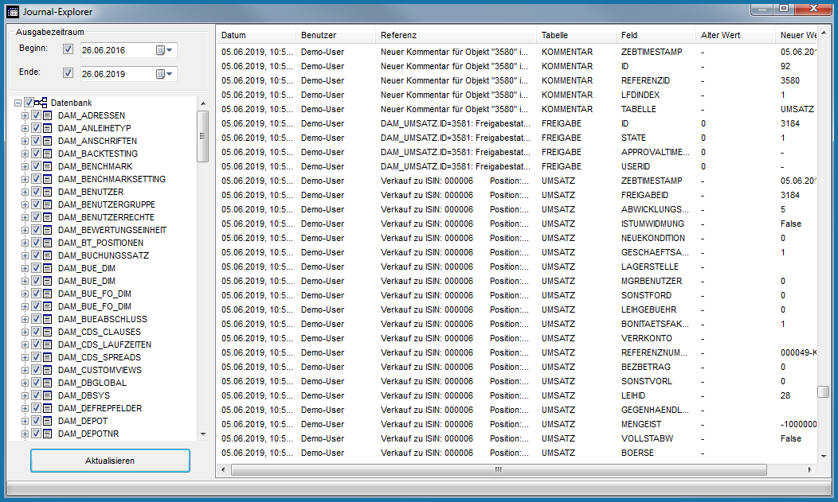Click the DAM_BENCHMARK table icon
This screenshot has height=502, width=838.
[48, 166]
